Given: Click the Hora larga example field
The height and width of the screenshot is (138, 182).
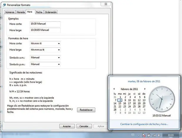Looking at the screenshot, I should (x=45, y=30).
